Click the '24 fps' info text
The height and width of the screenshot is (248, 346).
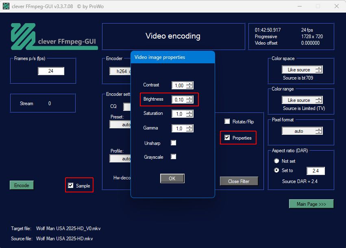coord(307,30)
